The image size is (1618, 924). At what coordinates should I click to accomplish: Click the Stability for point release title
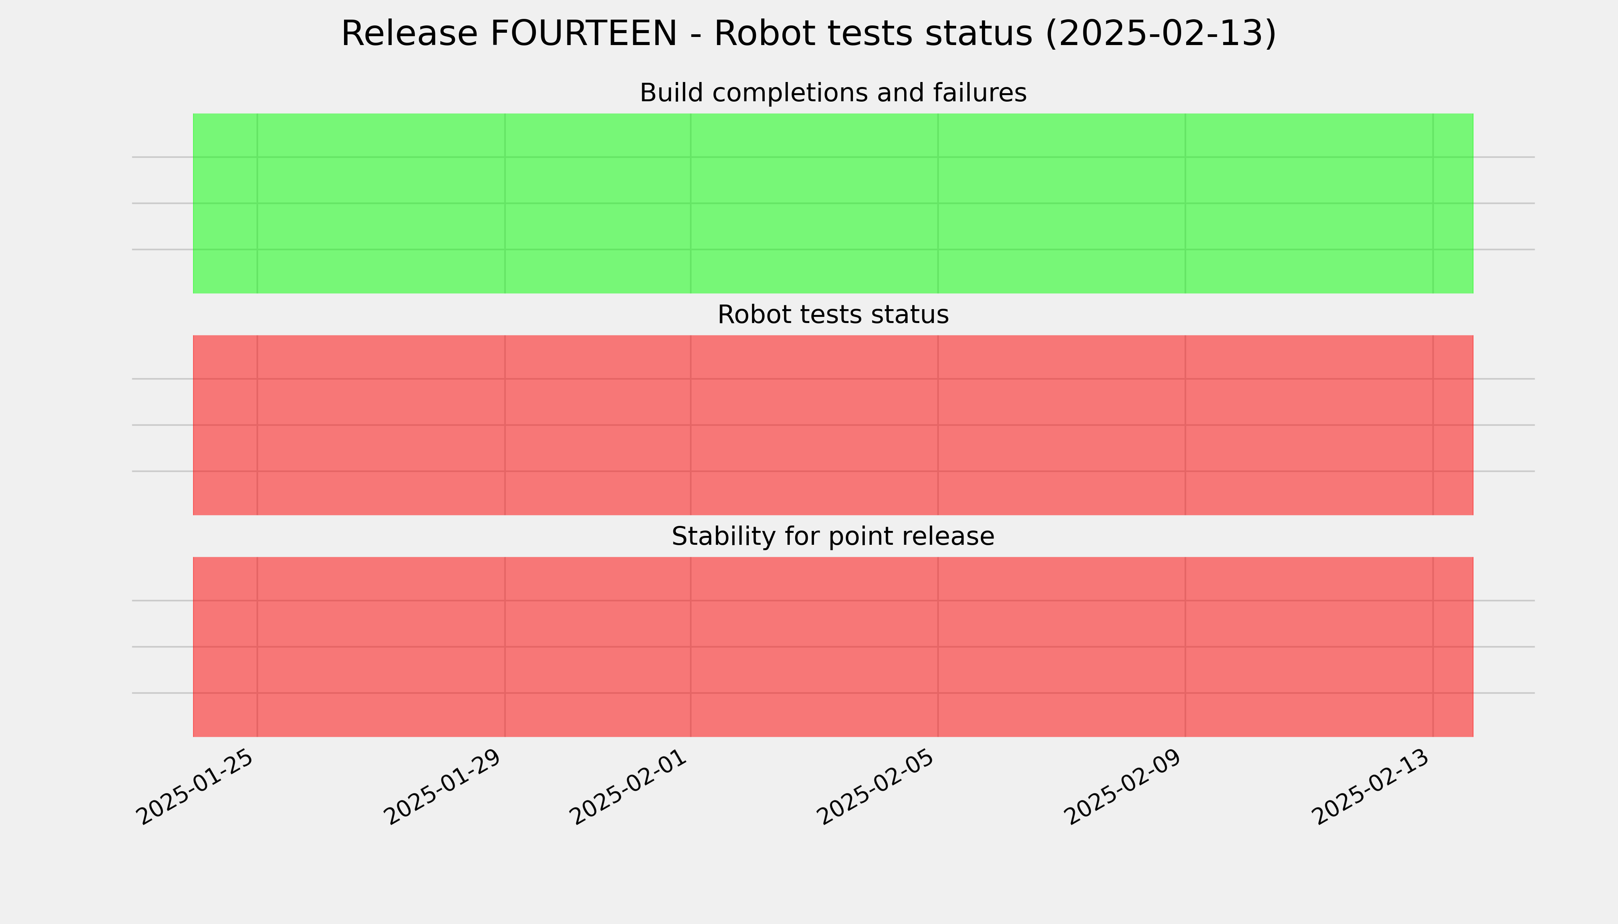[832, 536]
